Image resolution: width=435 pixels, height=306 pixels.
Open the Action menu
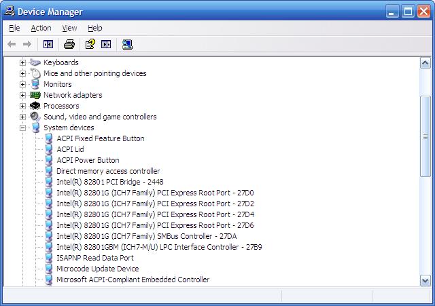tap(41, 28)
